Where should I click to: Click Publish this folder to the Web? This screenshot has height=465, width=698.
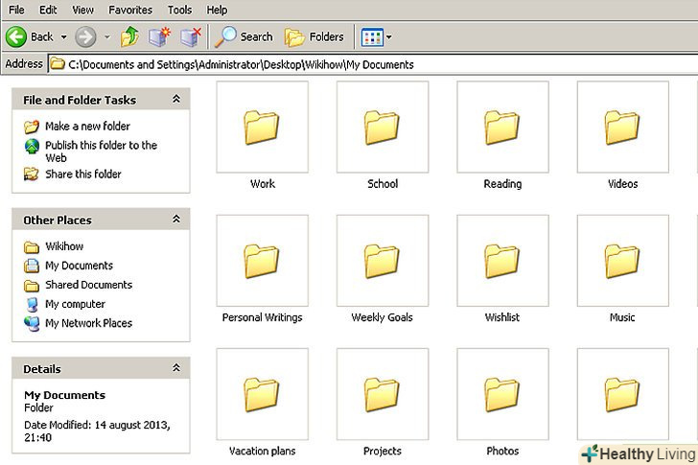[x=101, y=146]
